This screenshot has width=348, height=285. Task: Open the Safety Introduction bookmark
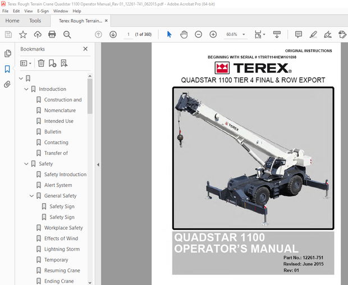tap(65, 174)
